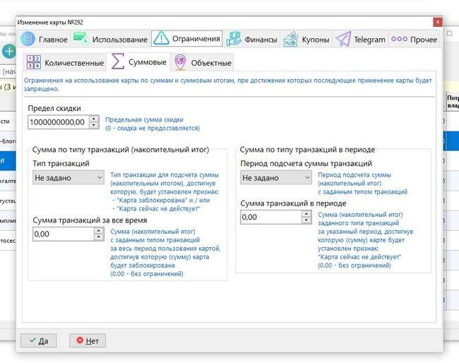Increase the Предел скидки value with up arrow
The height and width of the screenshot is (363, 459).
pos(94,119)
